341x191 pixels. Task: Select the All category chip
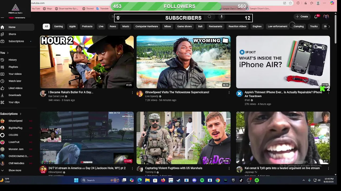46,27
